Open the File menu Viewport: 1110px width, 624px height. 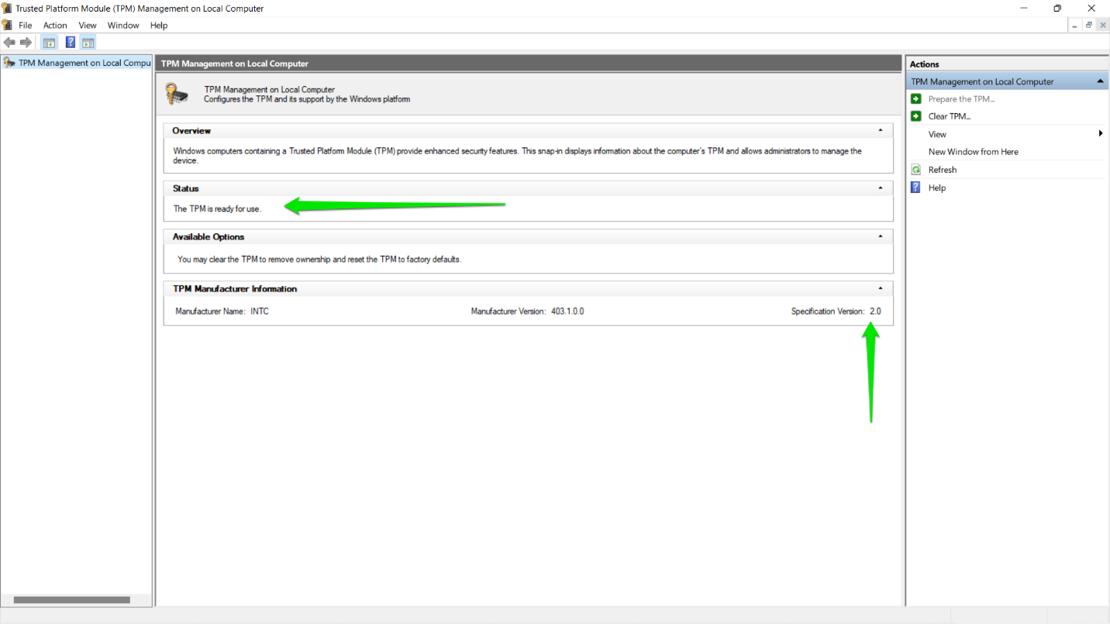tap(26, 25)
